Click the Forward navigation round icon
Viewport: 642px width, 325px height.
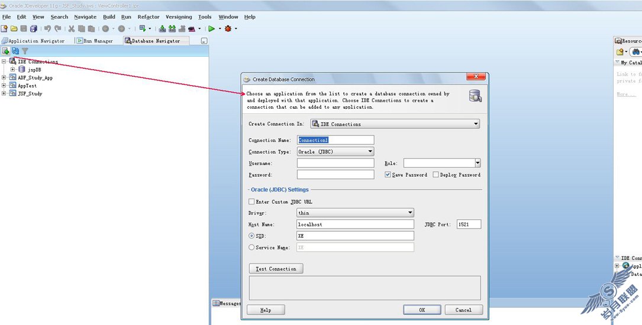point(122,28)
